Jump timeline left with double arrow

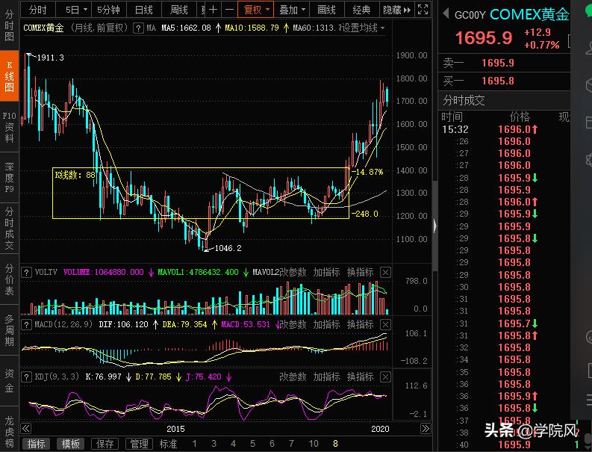click(25, 429)
